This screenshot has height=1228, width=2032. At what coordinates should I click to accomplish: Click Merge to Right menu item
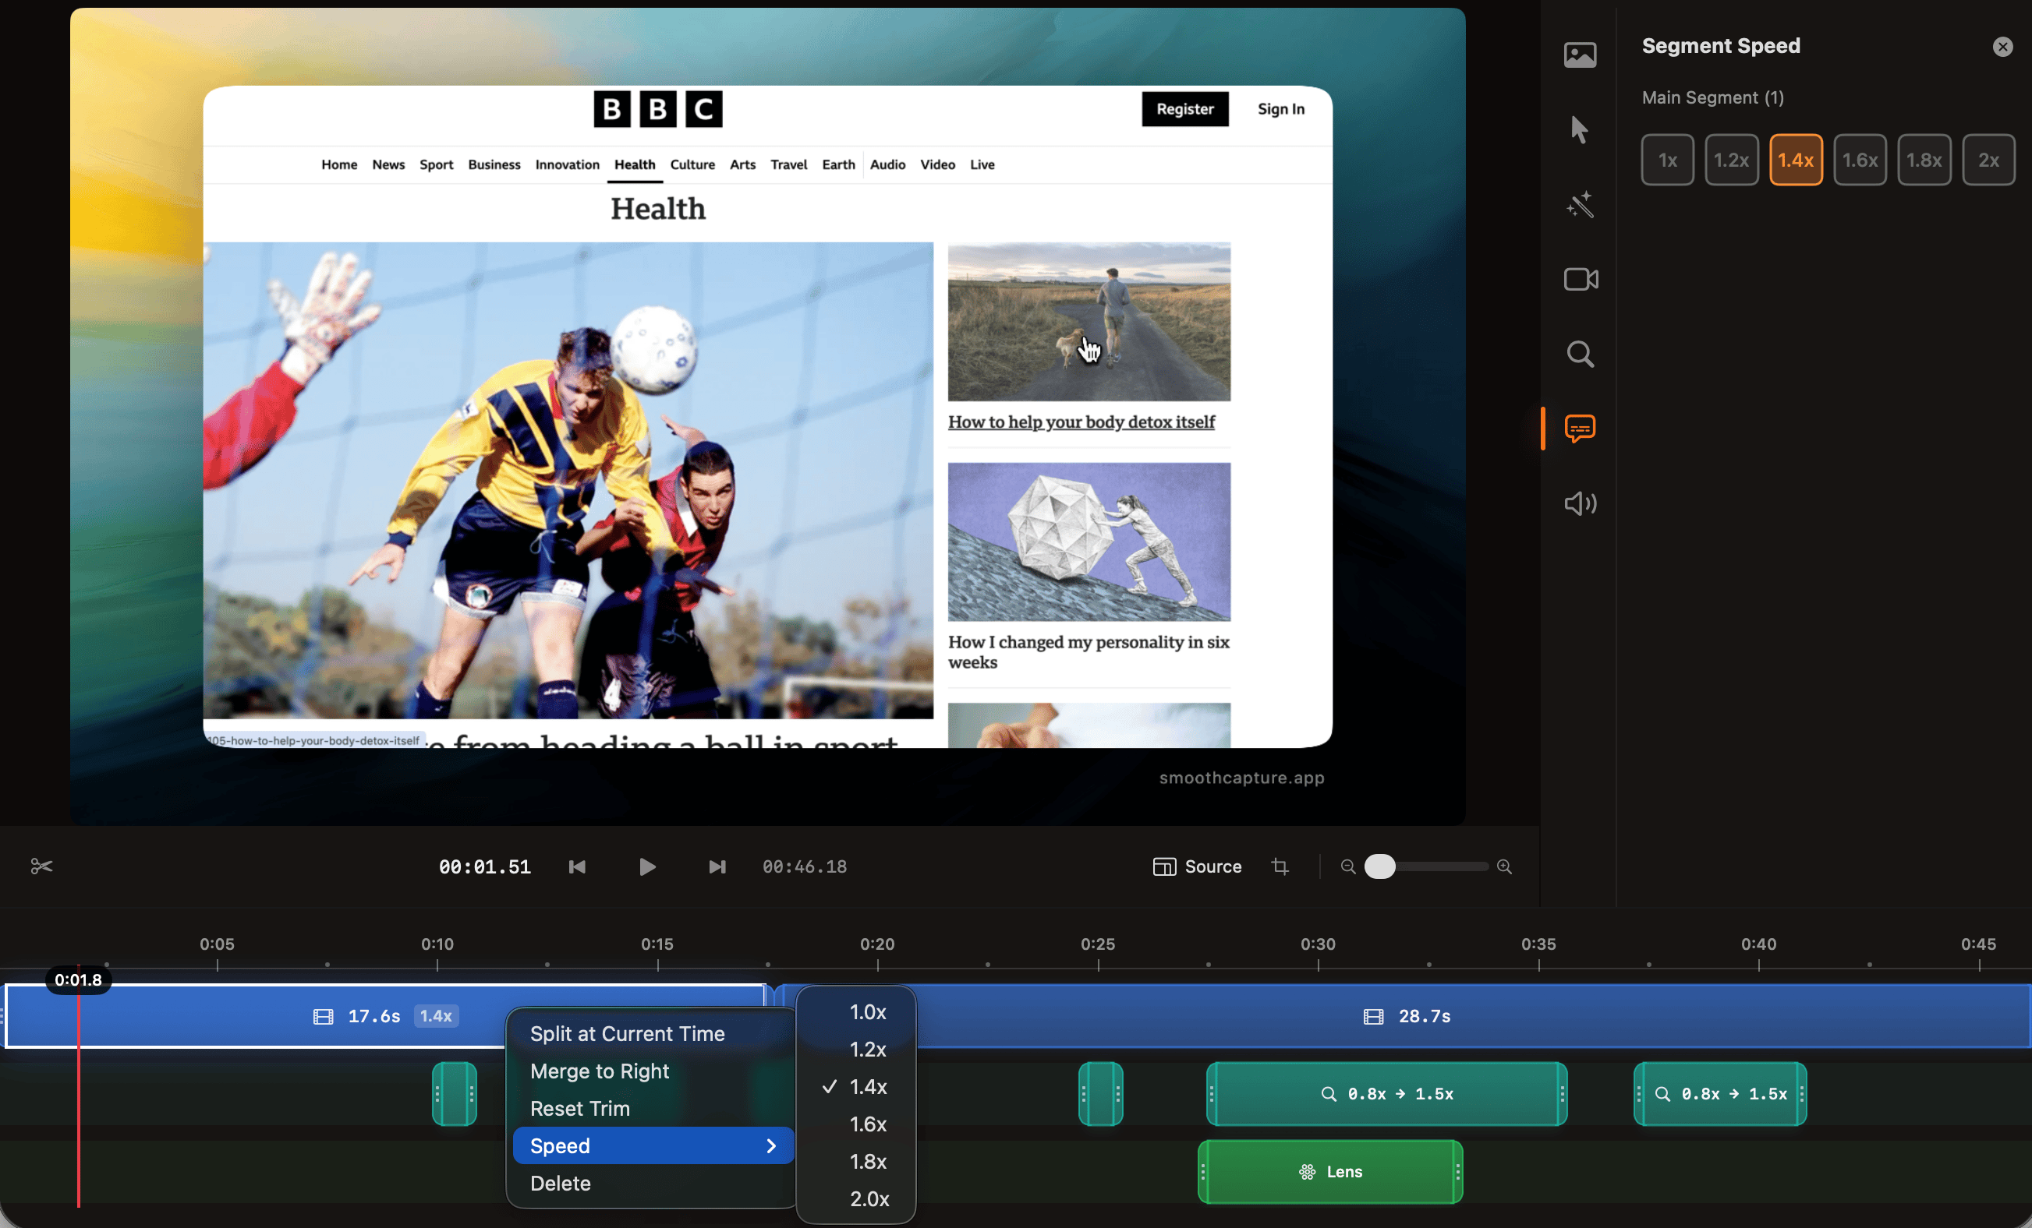(600, 1071)
